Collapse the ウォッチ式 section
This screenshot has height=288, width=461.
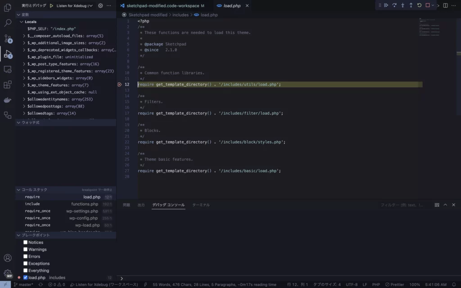(x=18, y=122)
